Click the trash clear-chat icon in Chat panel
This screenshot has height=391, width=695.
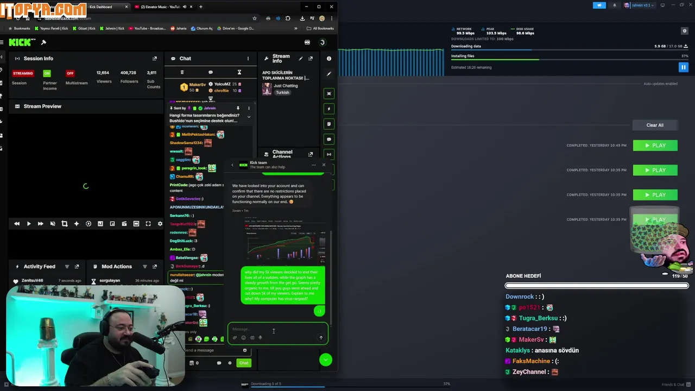pyautogui.click(x=182, y=72)
